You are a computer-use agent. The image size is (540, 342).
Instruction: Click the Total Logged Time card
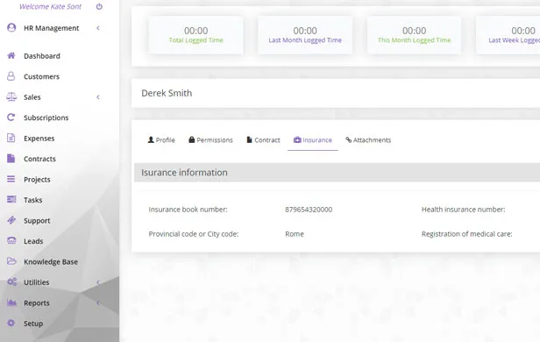196,35
